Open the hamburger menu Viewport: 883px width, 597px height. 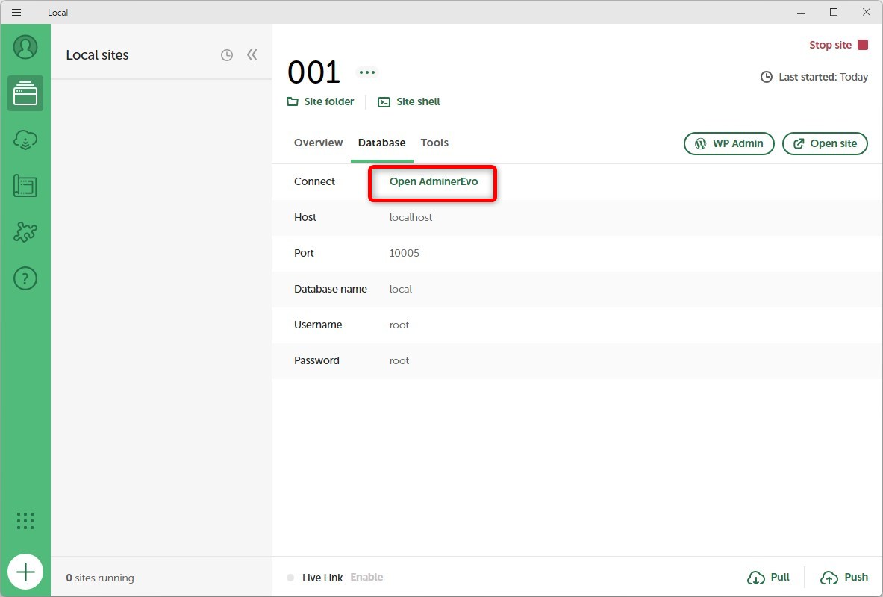16,13
